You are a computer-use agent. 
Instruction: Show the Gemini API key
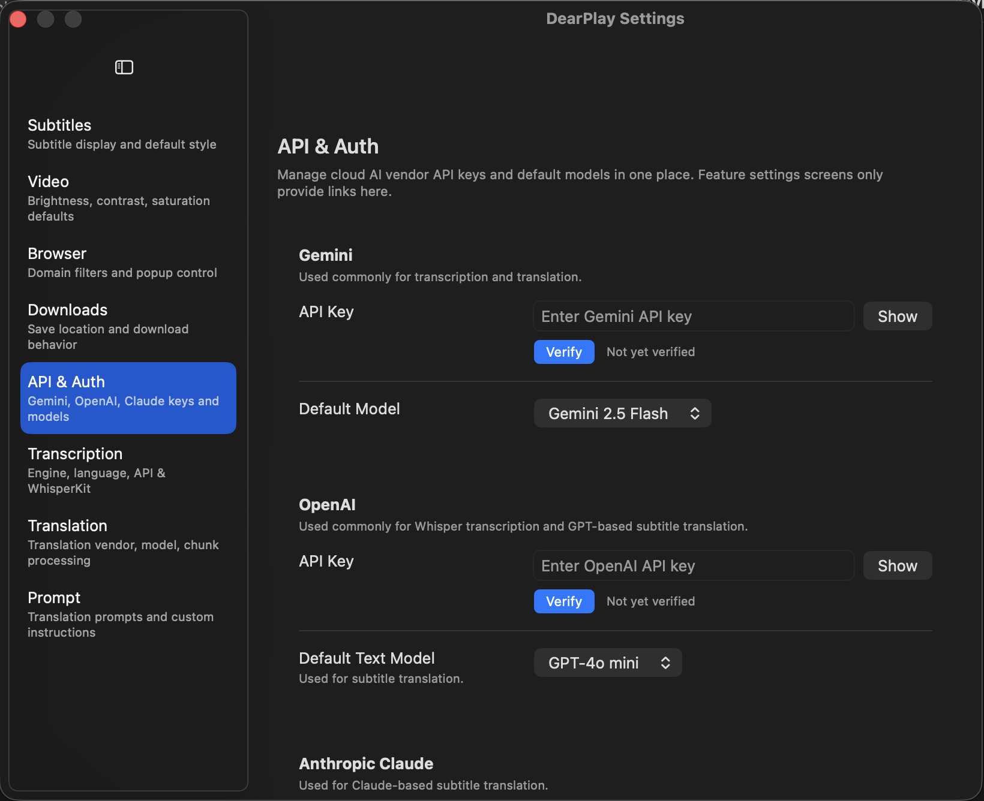tap(898, 316)
